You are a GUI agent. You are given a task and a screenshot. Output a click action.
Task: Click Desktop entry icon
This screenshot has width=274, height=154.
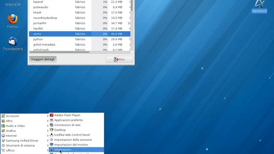click(51, 130)
